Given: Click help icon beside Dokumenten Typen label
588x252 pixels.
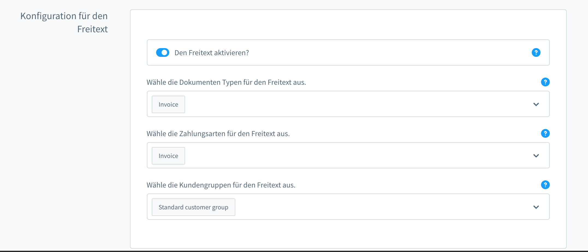Looking at the screenshot, I should 545,82.
